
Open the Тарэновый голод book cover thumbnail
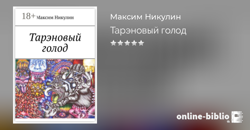55,65
